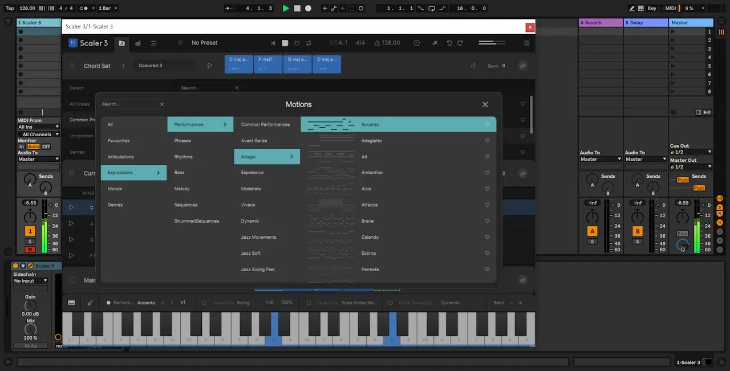Select the Vivace performance group
This screenshot has width=730, height=371.
267,205
